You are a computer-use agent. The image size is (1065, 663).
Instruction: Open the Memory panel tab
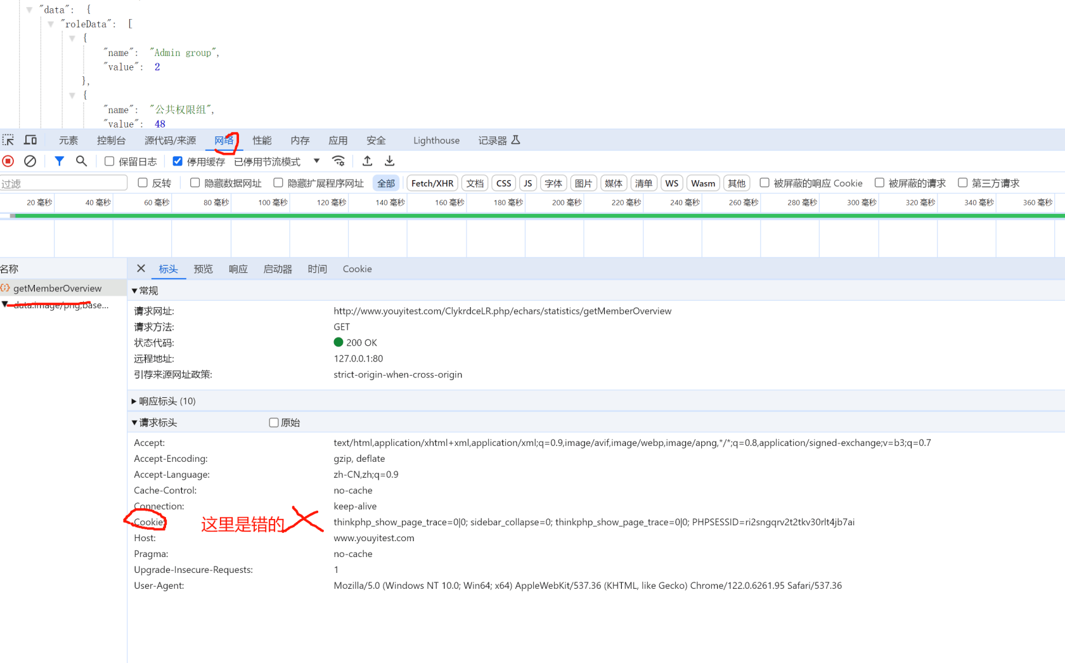click(x=300, y=140)
